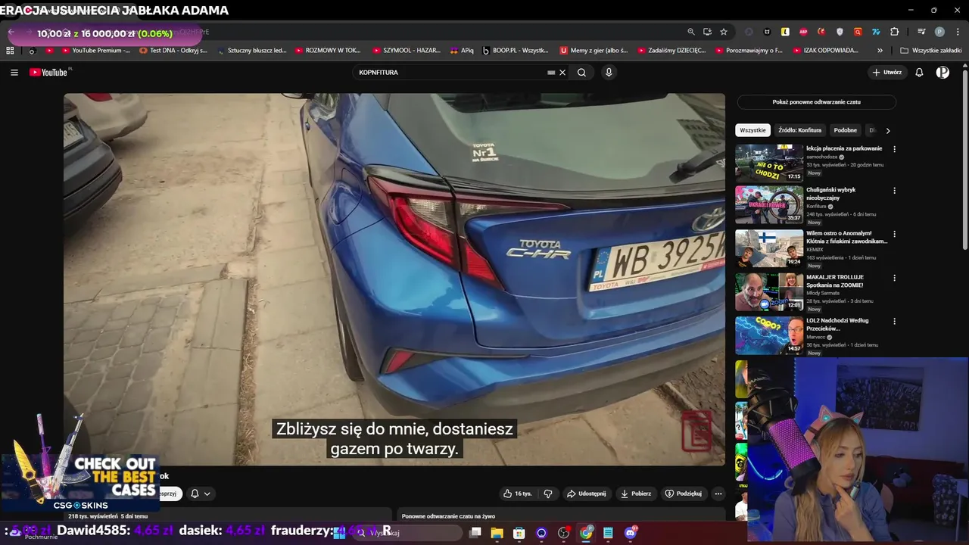Open 'lekcja płacenia za parkowanie' video thumbnail
969x545 pixels.
click(x=769, y=163)
